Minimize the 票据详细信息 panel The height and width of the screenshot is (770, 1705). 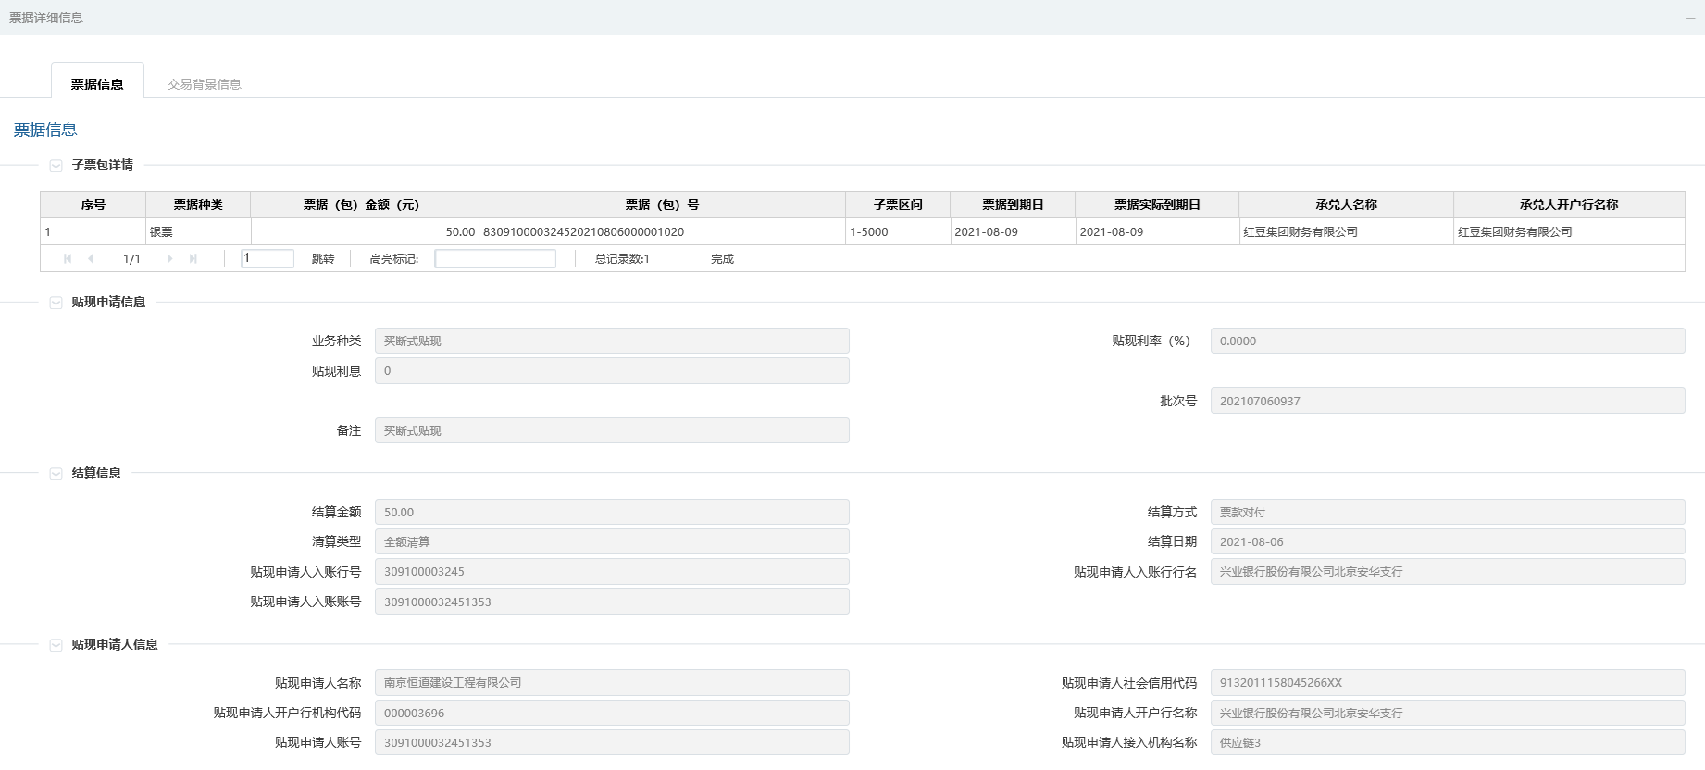coord(1690,19)
